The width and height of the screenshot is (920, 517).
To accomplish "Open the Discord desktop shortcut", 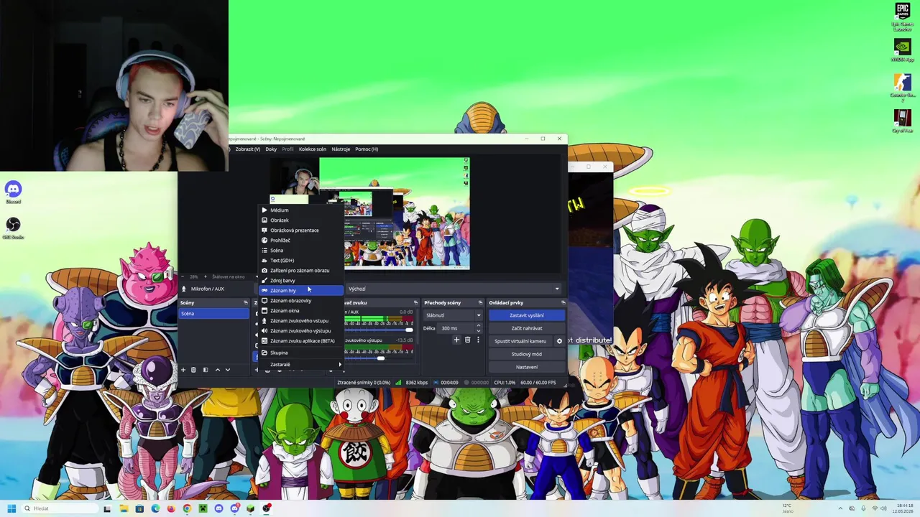I will pos(13,192).
